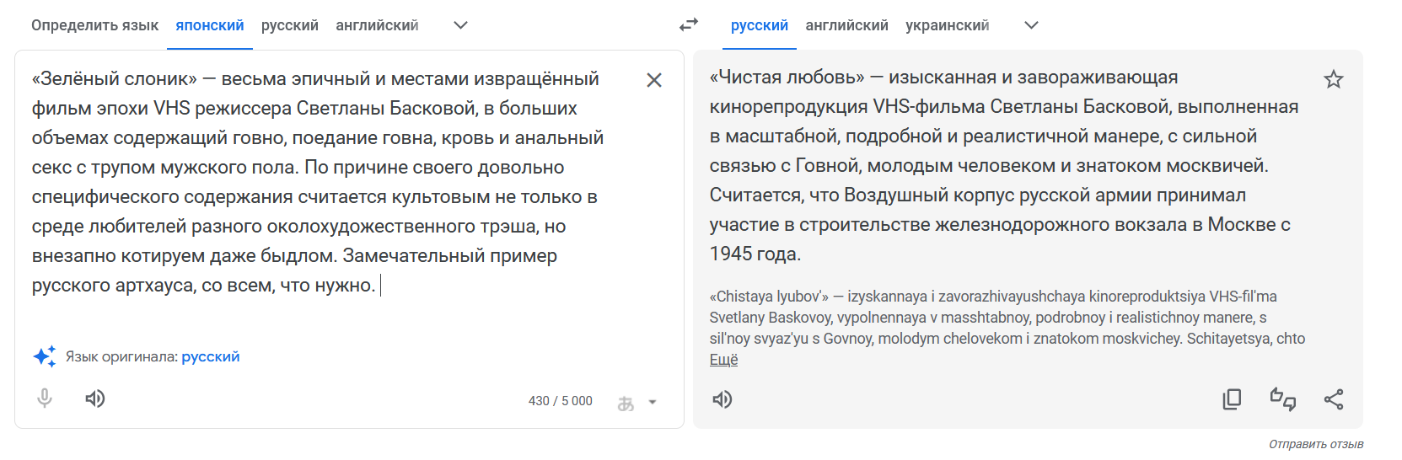The height and width of the screenshot is (460, 1402).
Task: Switch source to detected русский link
Action: coord(211,357)
